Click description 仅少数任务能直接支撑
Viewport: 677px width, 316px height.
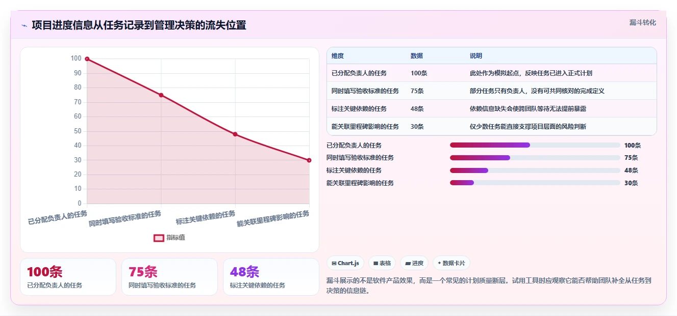[x=528, y=127]
